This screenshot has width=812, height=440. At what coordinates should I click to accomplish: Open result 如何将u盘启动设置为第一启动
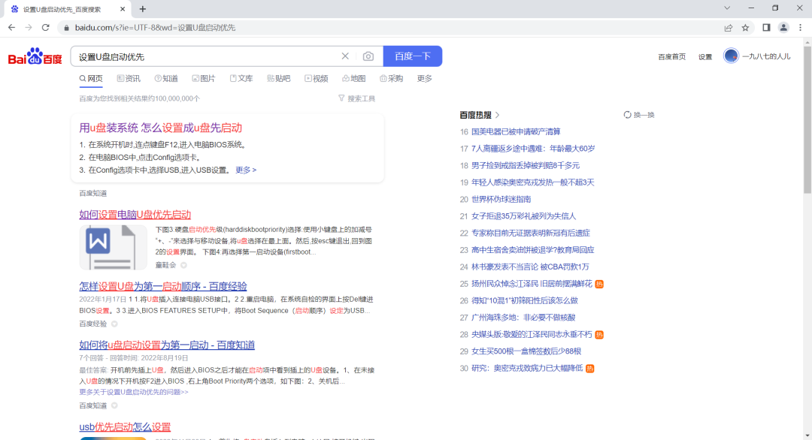(x=167, y=345)
